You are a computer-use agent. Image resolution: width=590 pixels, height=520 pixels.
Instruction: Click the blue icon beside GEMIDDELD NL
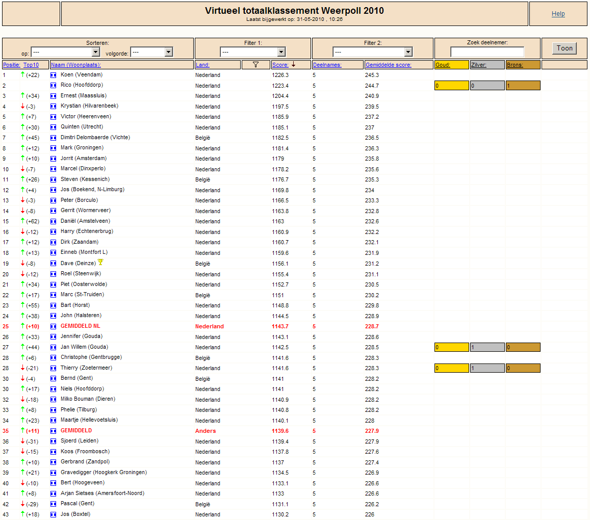tap(54, 327)
